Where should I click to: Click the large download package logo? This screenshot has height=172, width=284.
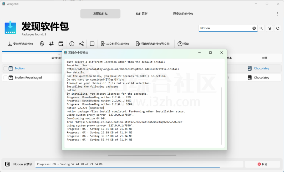(10, 28)
